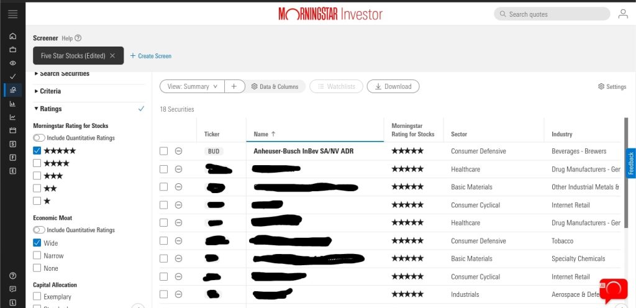
Task: Click the Download button
Action: tap(393, 86)
